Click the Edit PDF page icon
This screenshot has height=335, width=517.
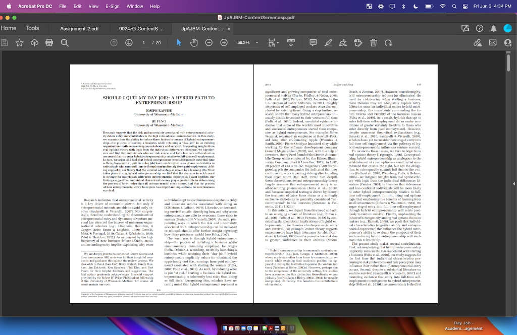358,43
